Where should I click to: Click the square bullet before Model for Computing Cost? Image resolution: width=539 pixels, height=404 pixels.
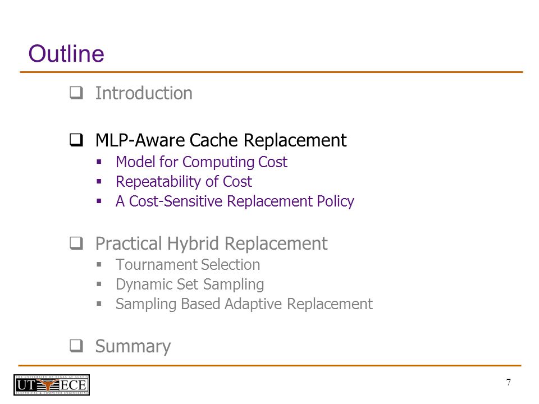99,162
